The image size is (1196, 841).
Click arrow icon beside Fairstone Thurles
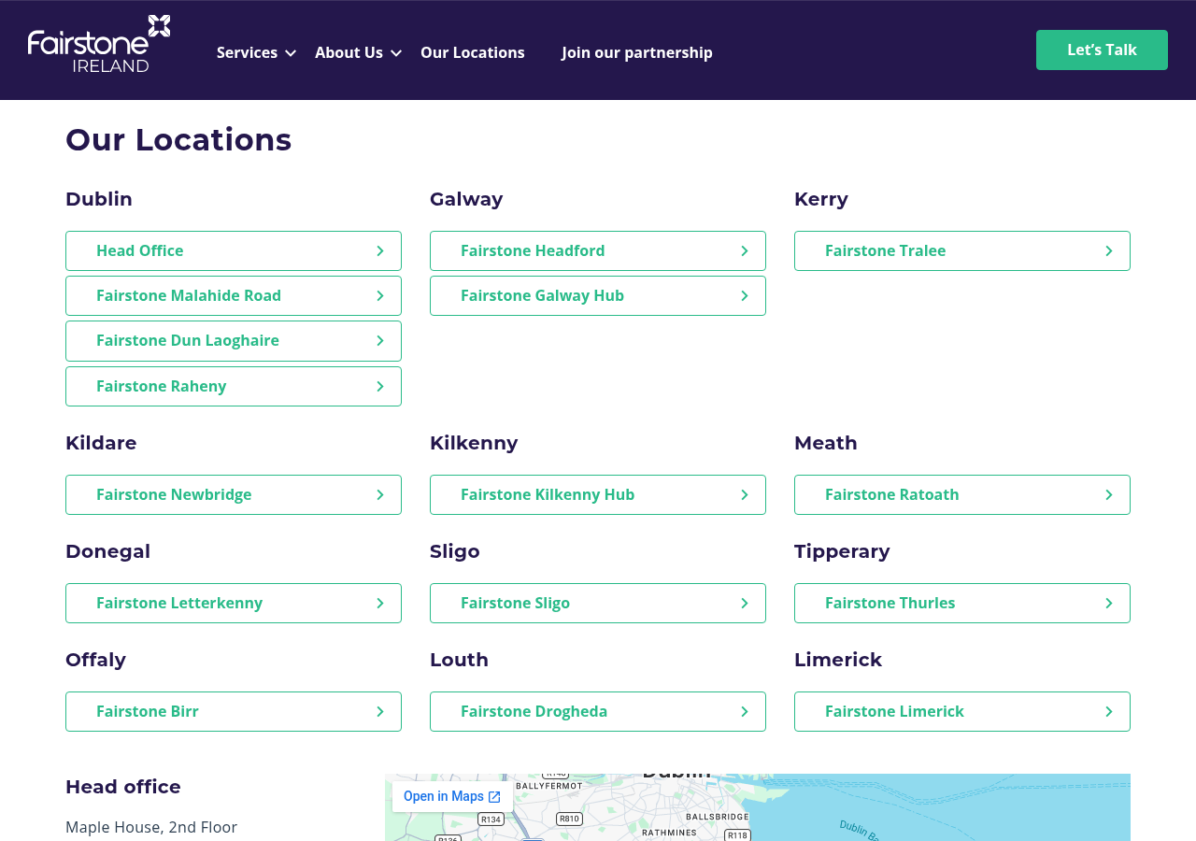[1109, 603]
